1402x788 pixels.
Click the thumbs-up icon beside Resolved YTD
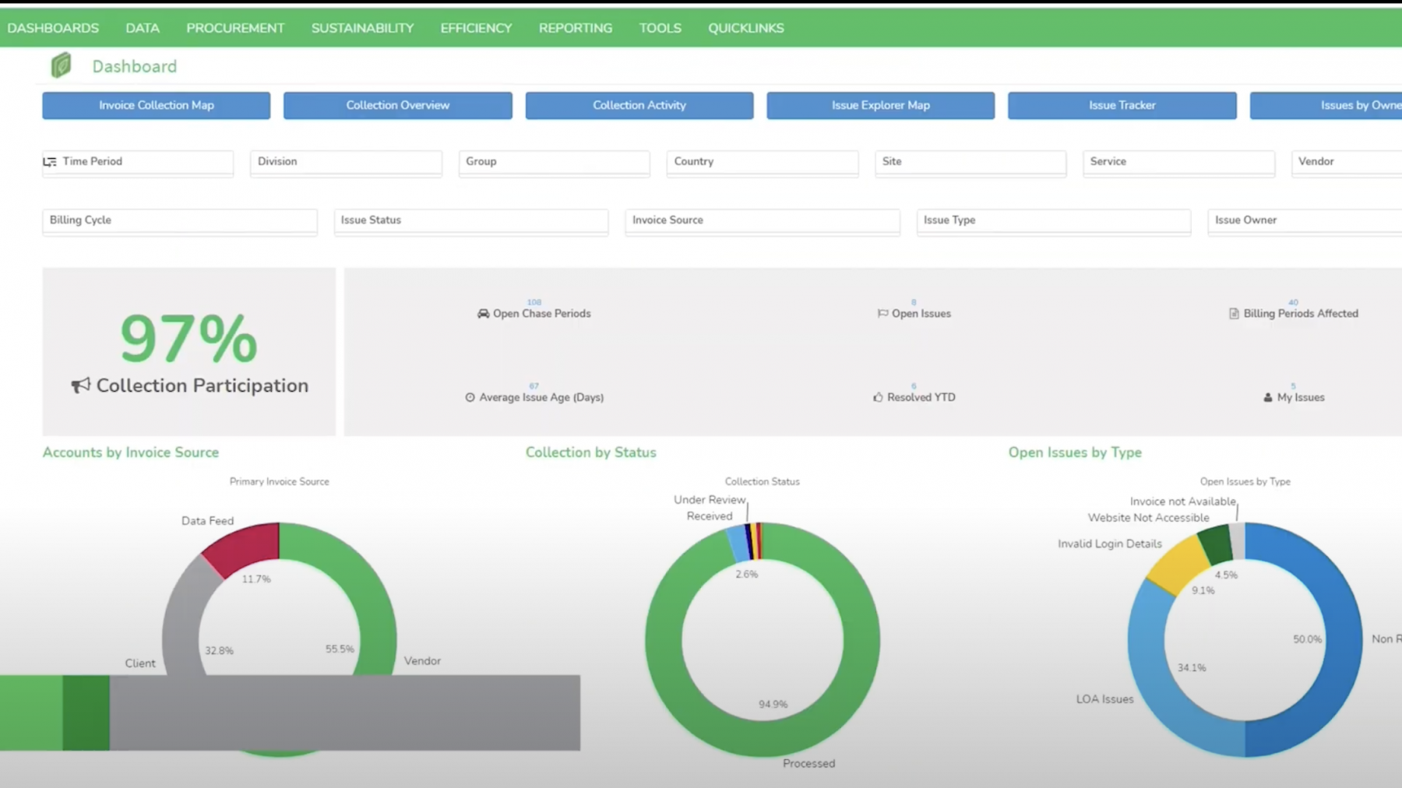878,397
